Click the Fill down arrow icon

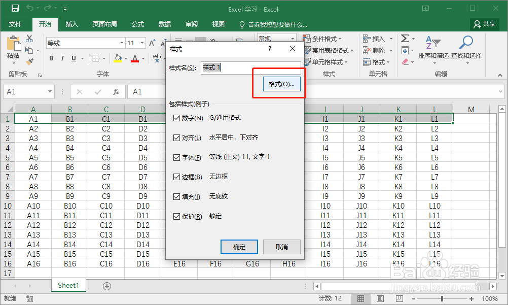(405, 51)
